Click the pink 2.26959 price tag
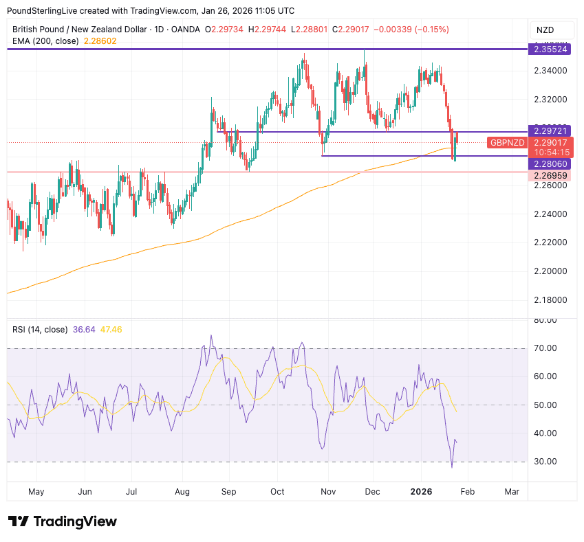Viewport: 584px width, 542px height. [x=550, y=176]
